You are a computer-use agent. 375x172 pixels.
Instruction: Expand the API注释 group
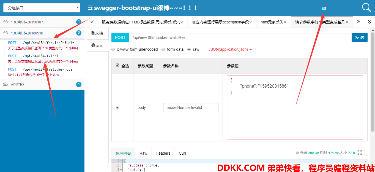[42, 85]
